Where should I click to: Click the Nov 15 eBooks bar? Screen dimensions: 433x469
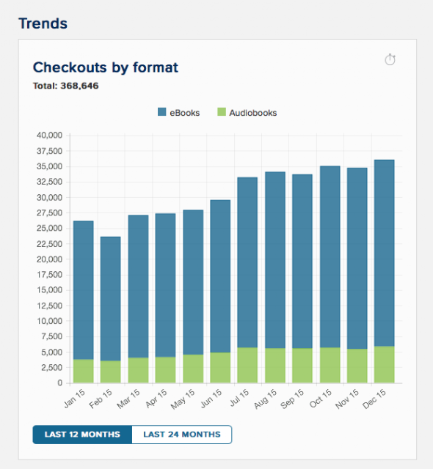[357, 258]
